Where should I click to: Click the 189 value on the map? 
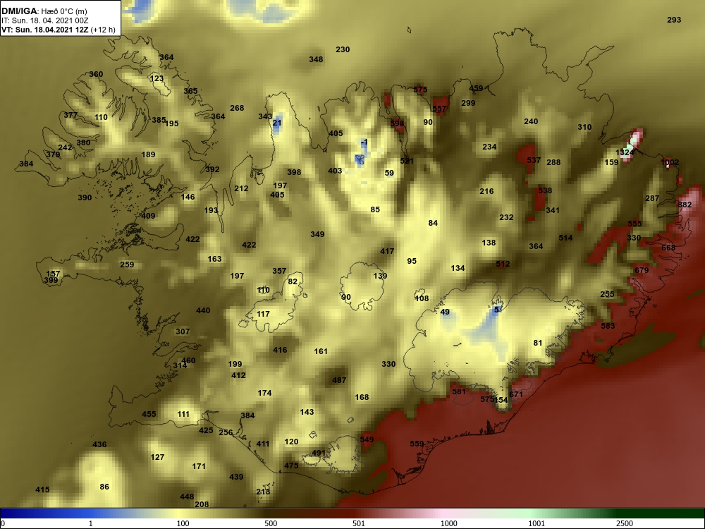coord(148,155)
